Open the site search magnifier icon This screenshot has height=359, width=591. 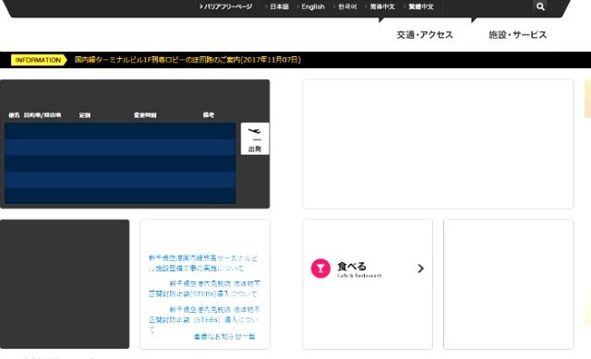(540, 6)
